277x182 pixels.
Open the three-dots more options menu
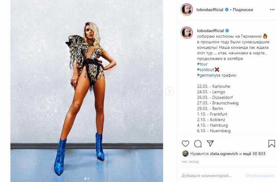[272, 9]
